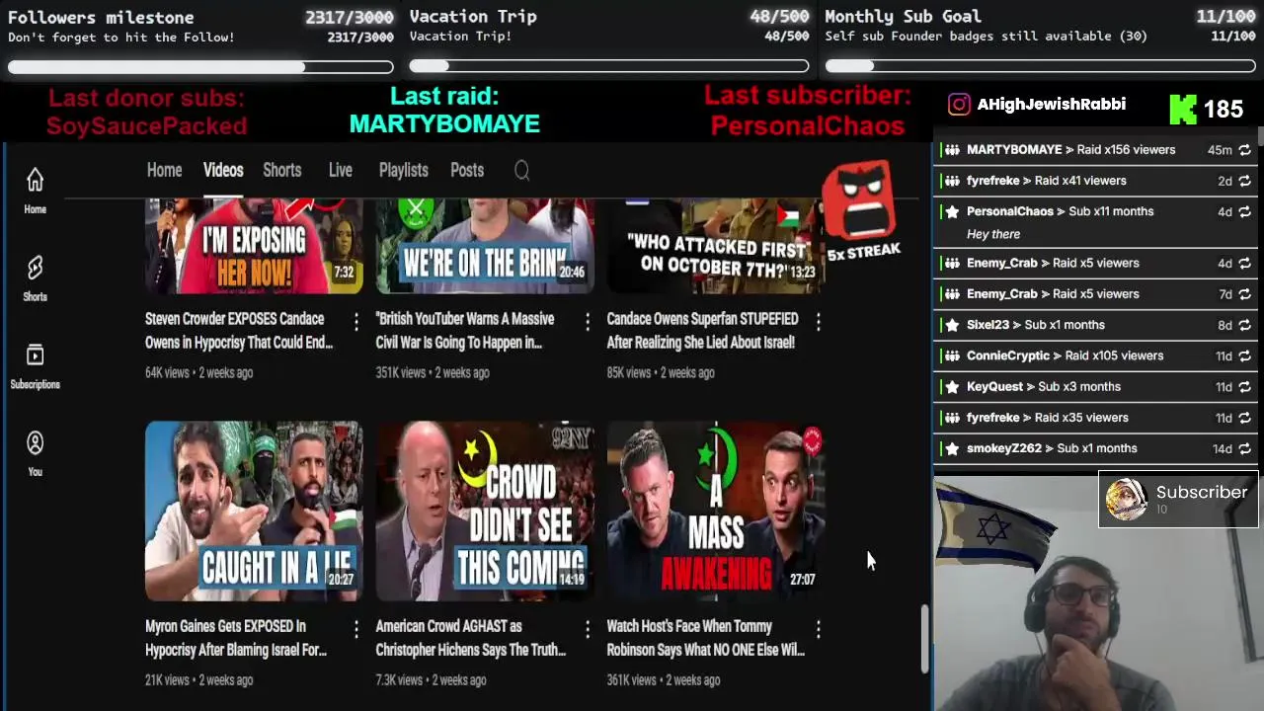Click the SoySaucePacked donor name

(146, 126)
